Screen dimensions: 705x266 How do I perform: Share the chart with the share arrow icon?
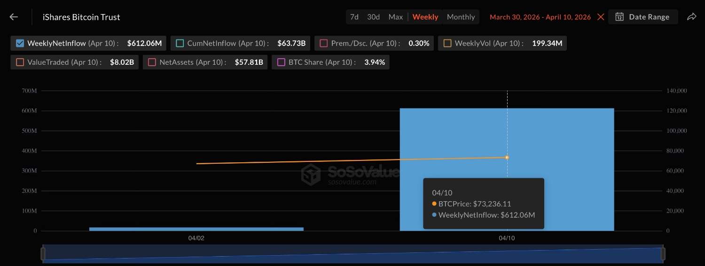click(x=691, y=17)
